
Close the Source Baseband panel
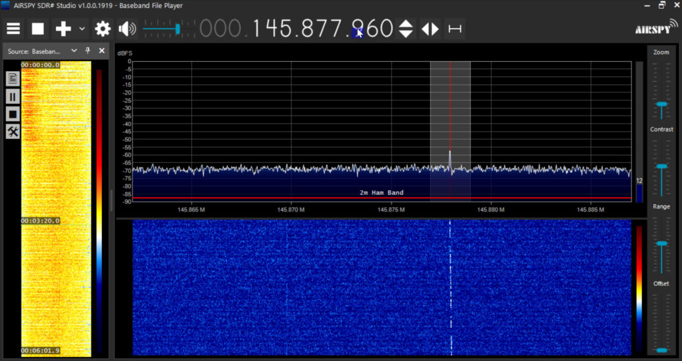tap(102, 51)
